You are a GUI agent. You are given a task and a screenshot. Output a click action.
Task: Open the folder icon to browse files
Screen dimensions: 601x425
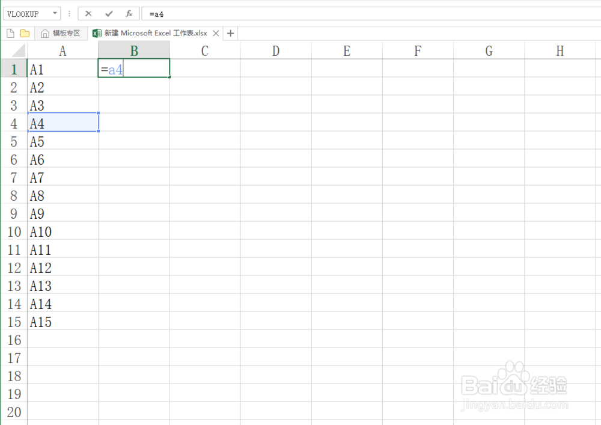click(x=25, y=33)
